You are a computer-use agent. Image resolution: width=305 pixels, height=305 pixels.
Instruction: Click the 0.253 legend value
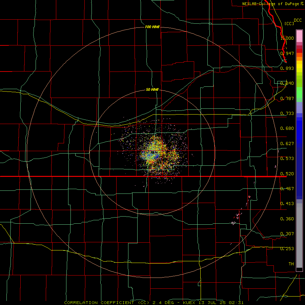pos(287,249)
